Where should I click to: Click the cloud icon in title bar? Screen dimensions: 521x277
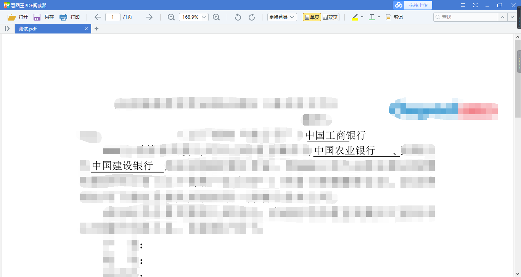point(399,5)
